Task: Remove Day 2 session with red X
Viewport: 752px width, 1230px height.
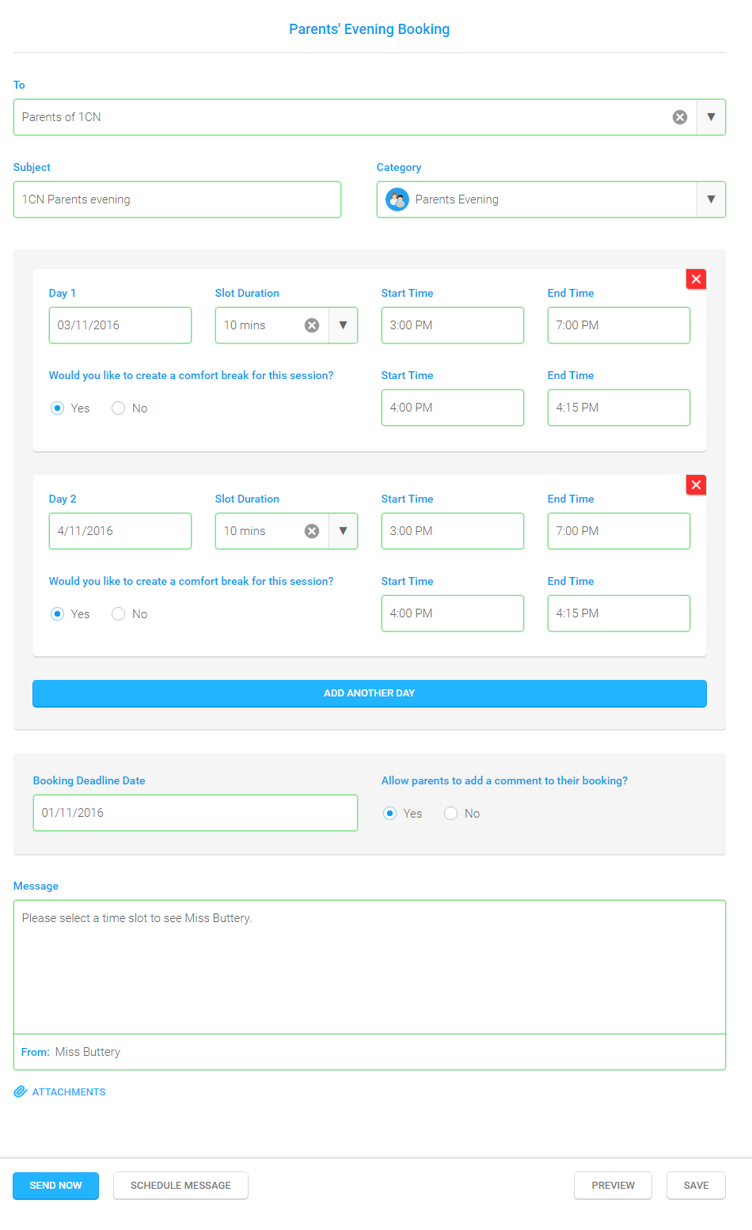Action: (695, 484)
